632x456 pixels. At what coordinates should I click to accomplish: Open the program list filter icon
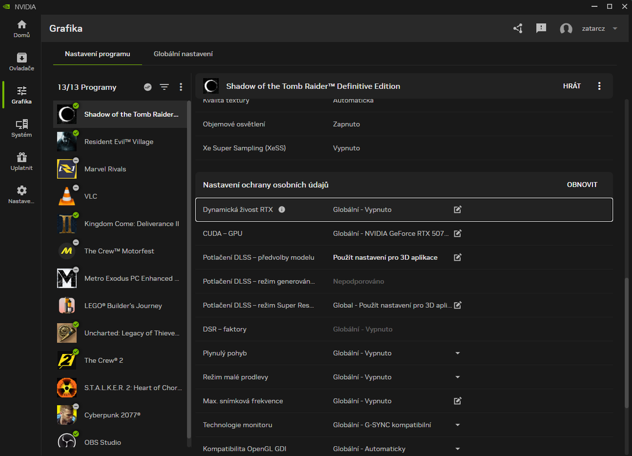point(164,87)
